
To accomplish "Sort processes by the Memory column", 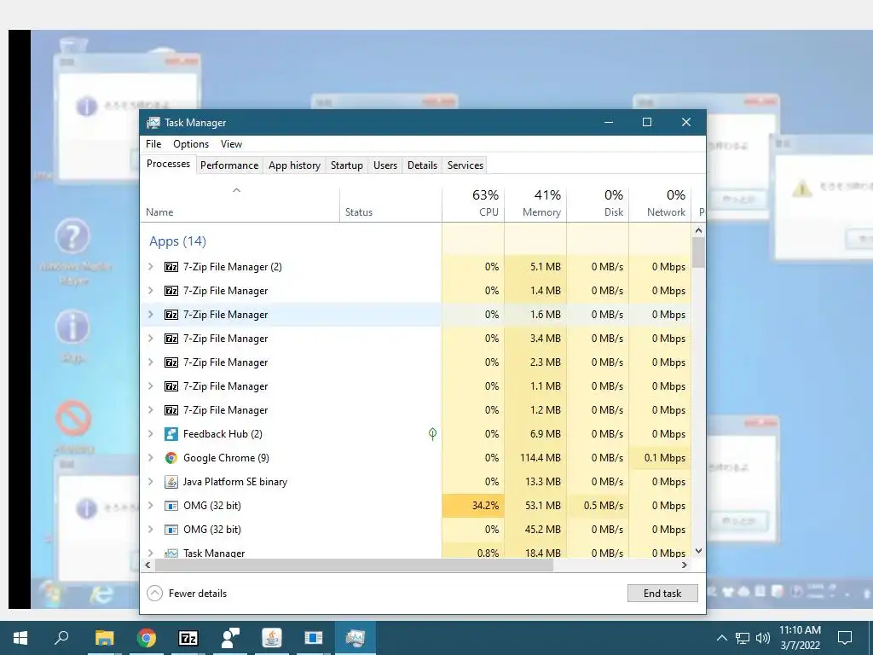I will click(535, 203).
